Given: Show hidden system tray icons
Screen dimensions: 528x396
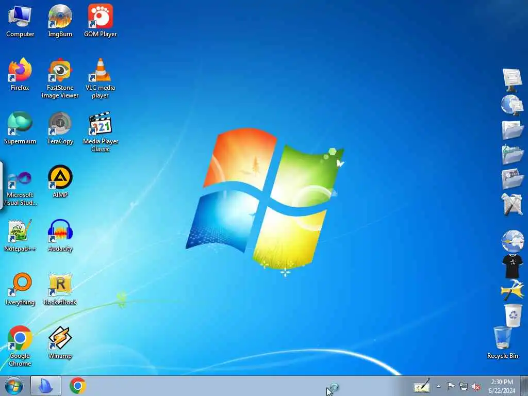Looking at the screenshot, I should click(x=438, y=386).
